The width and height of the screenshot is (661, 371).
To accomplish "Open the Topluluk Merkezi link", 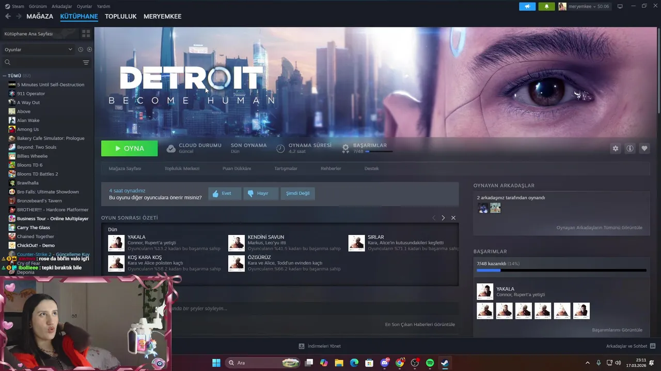I will coord(182,168).
